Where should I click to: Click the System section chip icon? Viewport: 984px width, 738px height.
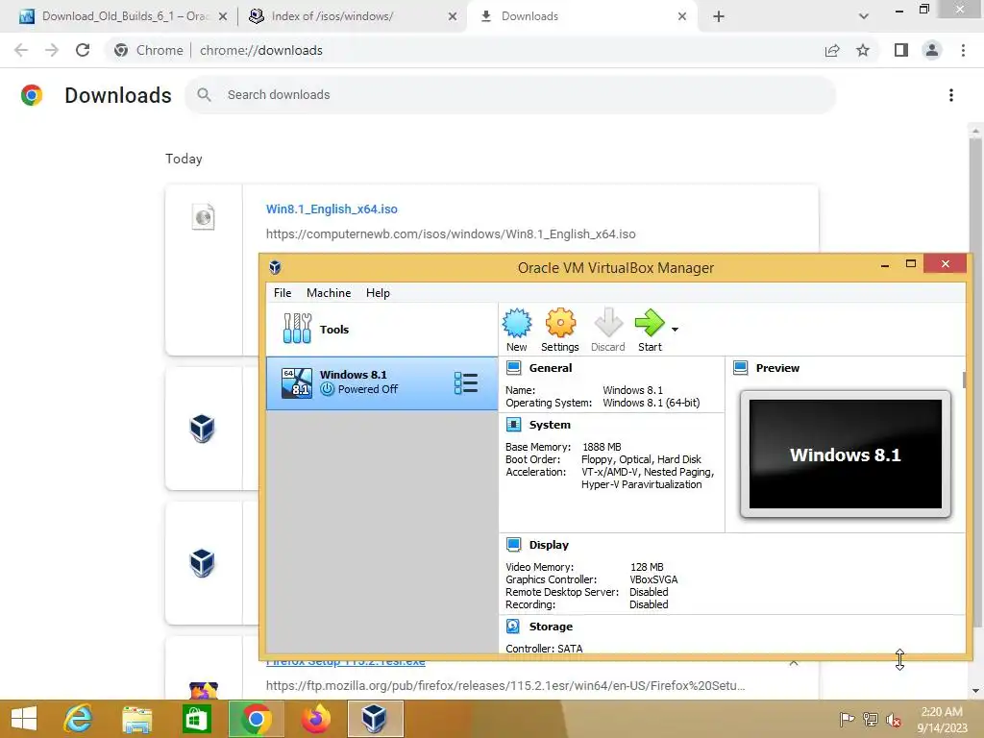pos(513,425)
